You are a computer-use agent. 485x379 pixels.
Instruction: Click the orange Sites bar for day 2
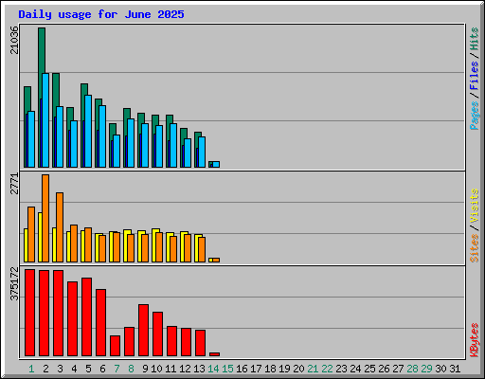(x=45, y=218)
